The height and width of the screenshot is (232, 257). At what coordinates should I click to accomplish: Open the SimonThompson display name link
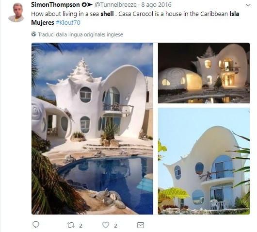pos(55,4)
